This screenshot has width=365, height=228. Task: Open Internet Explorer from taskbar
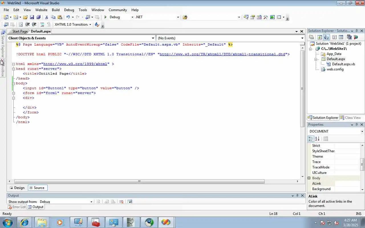pyautogui.click(x=24, y=222)
